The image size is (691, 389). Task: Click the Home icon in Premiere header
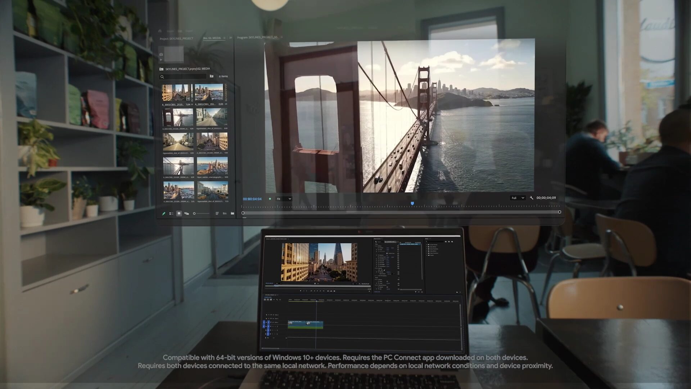click(160, 31)
